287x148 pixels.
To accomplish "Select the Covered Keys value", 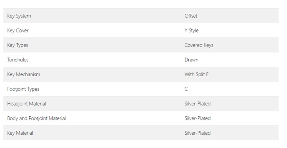I will click(199, 45).
